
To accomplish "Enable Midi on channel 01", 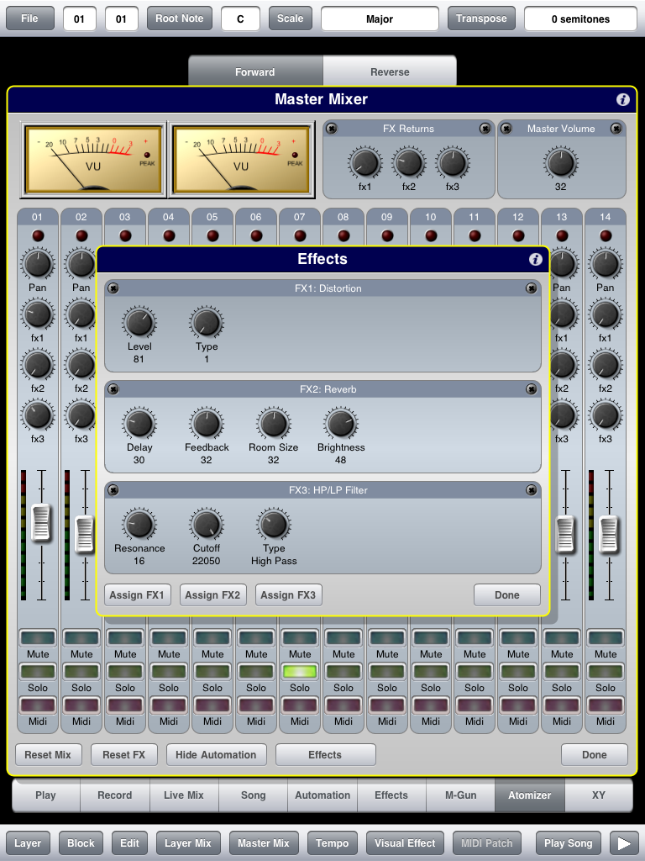I will pyautogui.click(x=38, y=705).
